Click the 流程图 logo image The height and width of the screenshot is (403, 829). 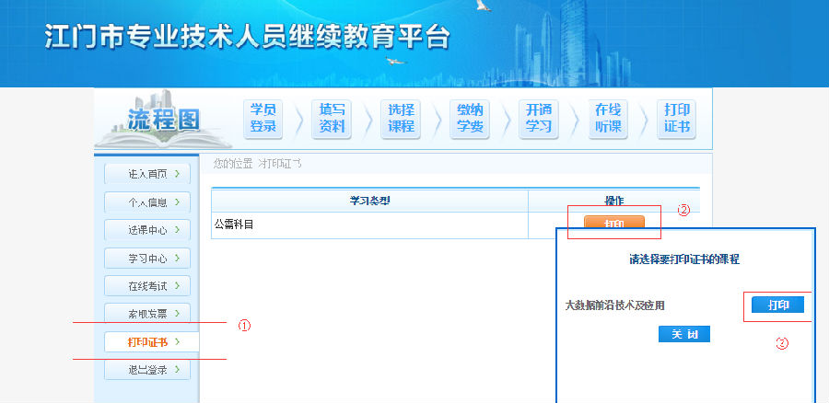pyautogui.click(x=151, y=120)
